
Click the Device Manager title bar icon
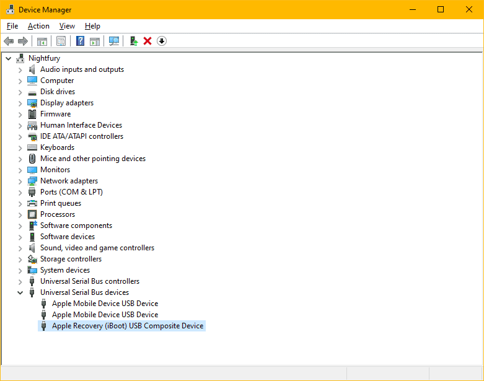pos(10,9)
